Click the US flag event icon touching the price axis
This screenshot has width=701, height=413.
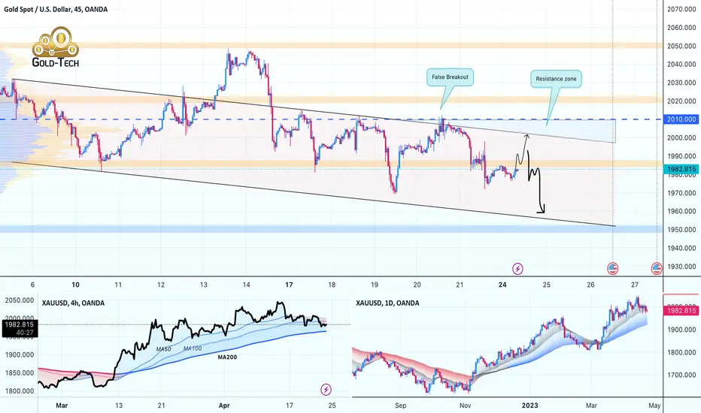657,269
